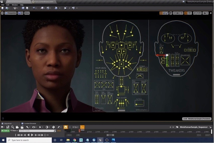Open the Modes toolbar icon
Viewport: 214px width, 143px height.
15,8
